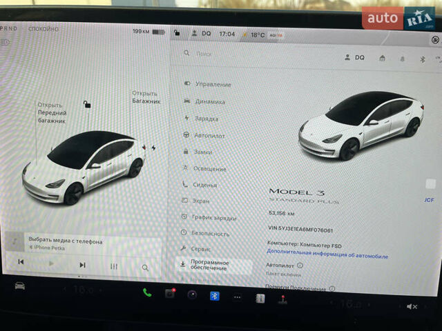Play the media

[x=51, y=263]
